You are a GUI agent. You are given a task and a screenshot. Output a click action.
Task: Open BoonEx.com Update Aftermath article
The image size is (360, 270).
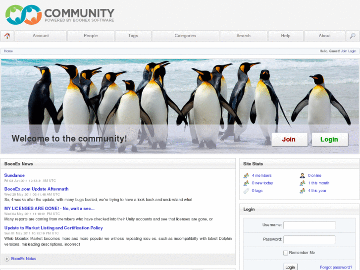(x=37, y=189)
